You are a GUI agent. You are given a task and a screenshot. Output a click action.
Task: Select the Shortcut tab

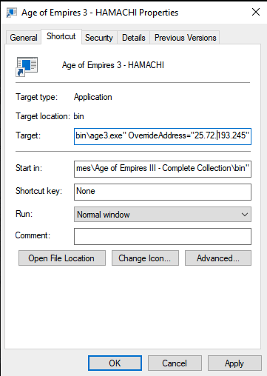point(61,36)
